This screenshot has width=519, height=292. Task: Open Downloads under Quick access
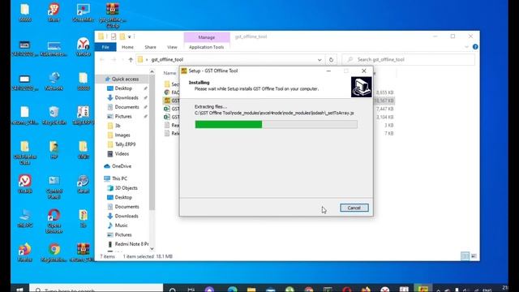[127, 97]
